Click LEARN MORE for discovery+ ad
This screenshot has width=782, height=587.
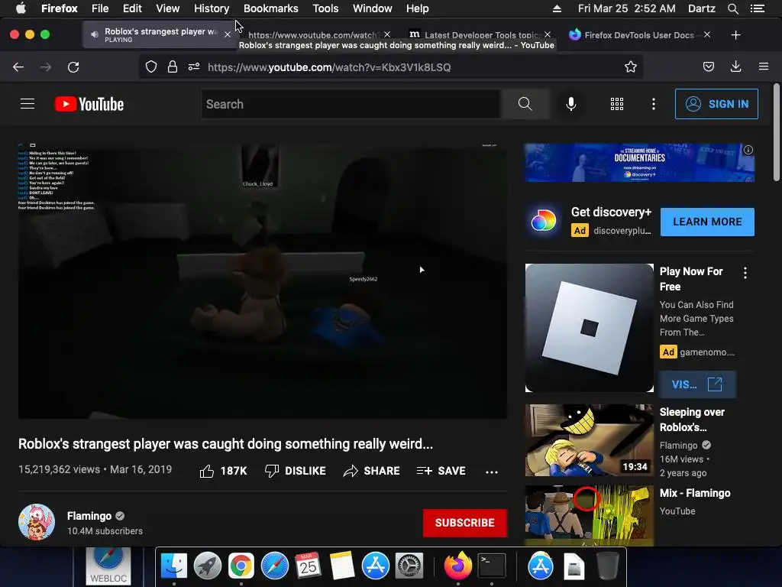707,222
